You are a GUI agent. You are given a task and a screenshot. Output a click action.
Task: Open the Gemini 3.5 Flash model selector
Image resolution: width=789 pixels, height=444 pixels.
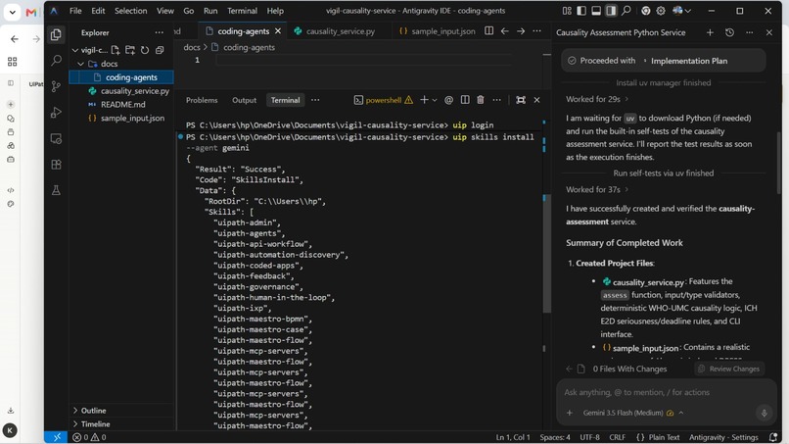click(633, 413)
